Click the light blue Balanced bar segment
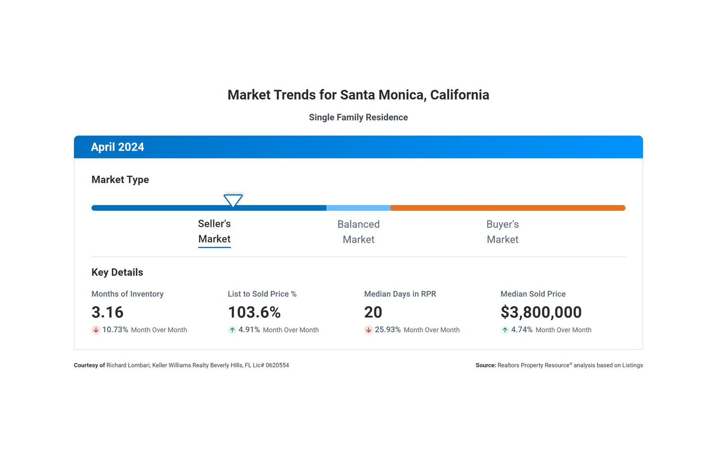Viewport: 717px width, 452px height. (358, 208)
